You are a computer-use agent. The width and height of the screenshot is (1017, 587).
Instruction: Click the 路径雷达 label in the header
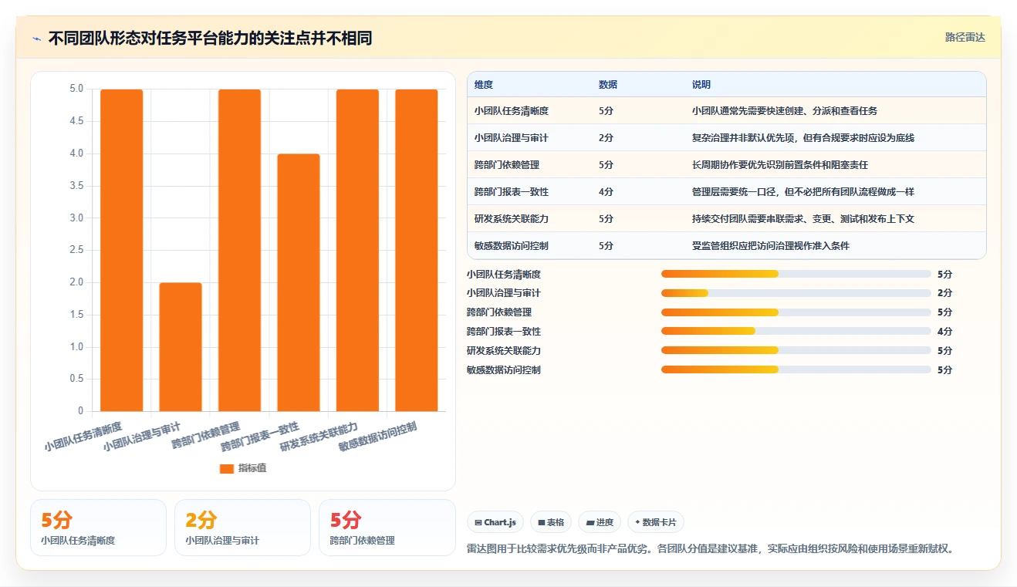coord(965,37)
